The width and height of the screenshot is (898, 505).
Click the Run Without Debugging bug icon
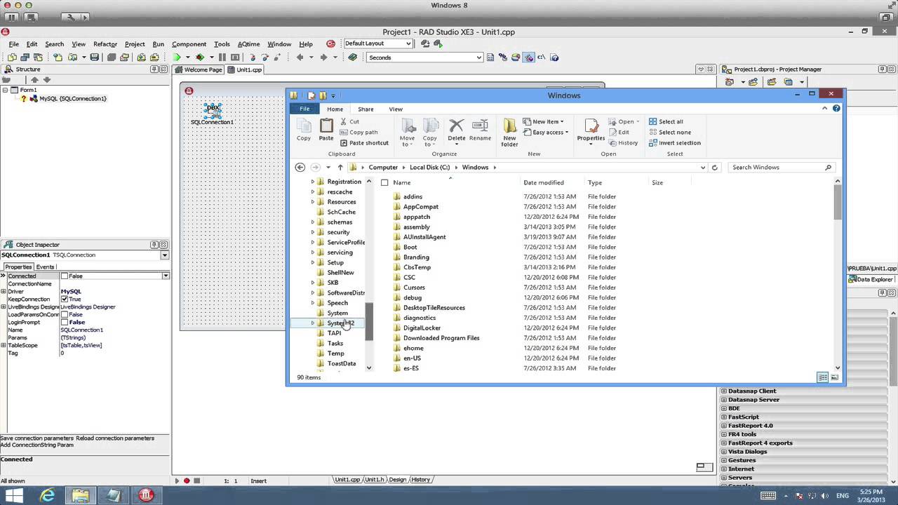point(201,58)
